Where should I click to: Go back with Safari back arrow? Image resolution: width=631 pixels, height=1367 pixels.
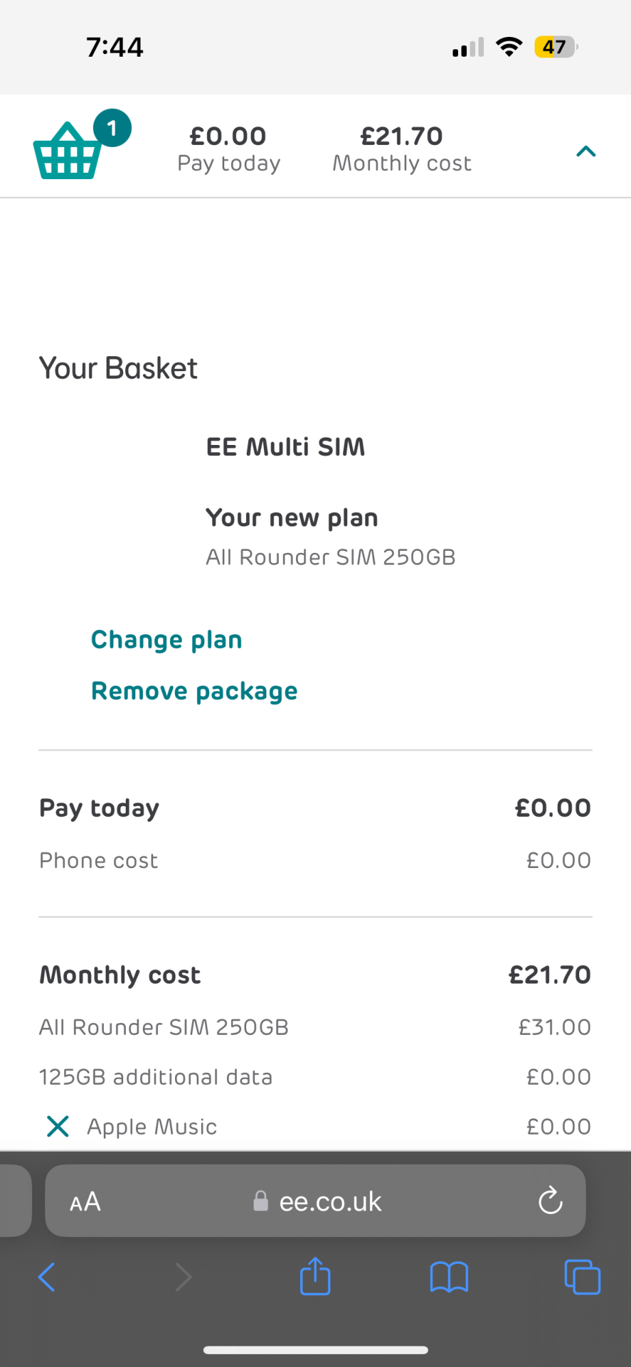46,1277
